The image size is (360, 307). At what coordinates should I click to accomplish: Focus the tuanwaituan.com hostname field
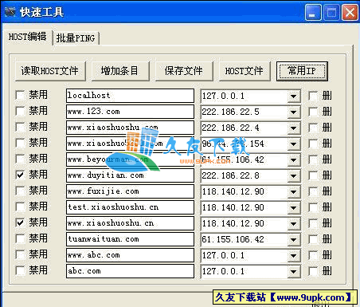[130, 239]
